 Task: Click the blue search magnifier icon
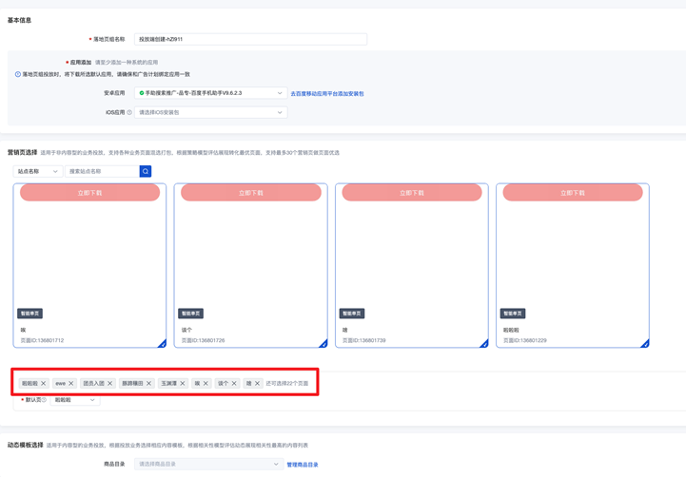tap(146, 171)
